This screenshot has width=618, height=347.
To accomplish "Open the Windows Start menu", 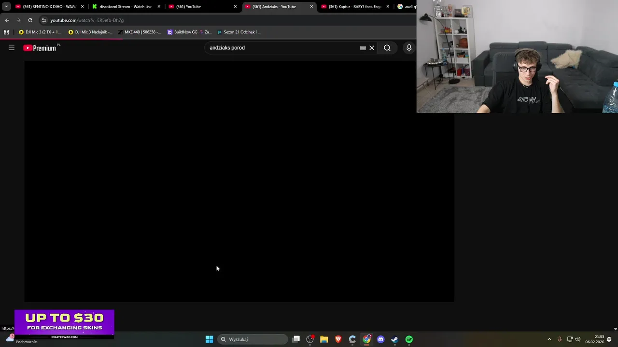I will [x=209, y=339].
